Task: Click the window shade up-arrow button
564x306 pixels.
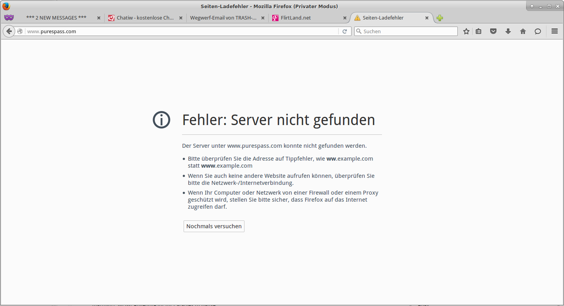Action: point(532,6)
